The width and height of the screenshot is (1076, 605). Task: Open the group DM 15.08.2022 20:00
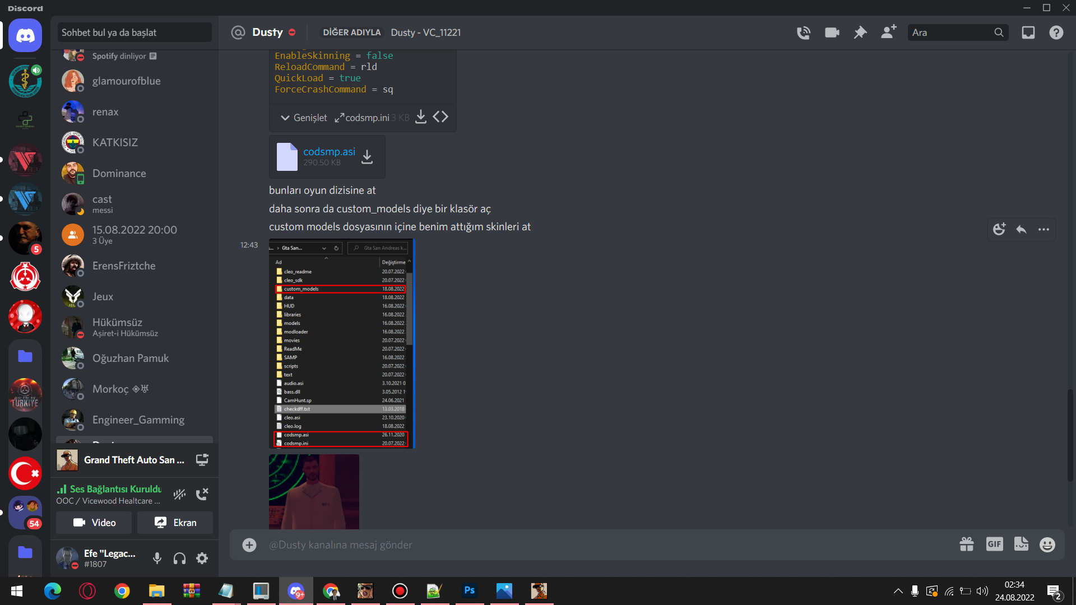(134, 235)
